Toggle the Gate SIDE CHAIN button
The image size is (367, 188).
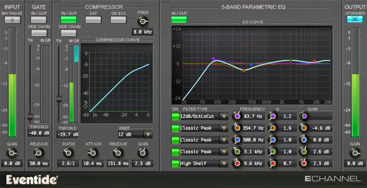[x=39, y=33]
